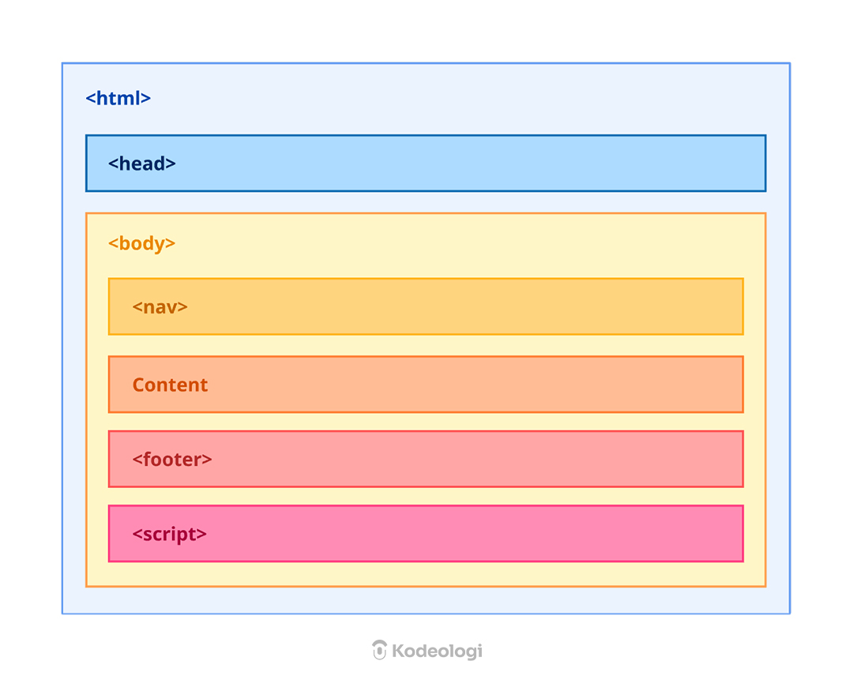The image size is (853, 691).
Task: Click the gap between head and body blocks
Action: tap(426, 202)
